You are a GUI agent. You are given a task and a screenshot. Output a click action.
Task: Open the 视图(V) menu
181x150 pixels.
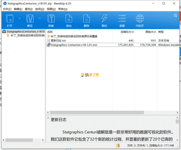51,9
